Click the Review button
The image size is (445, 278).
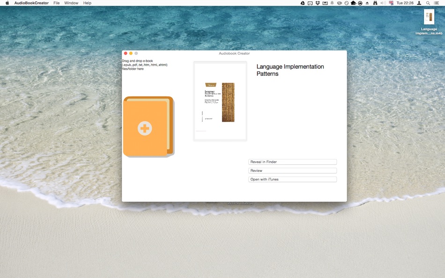tap(292, 170)
